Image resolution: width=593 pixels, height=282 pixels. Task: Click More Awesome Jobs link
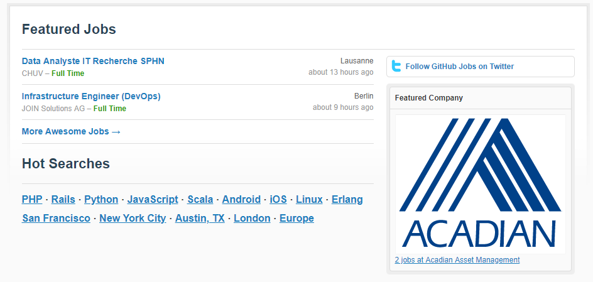point(71,132)
